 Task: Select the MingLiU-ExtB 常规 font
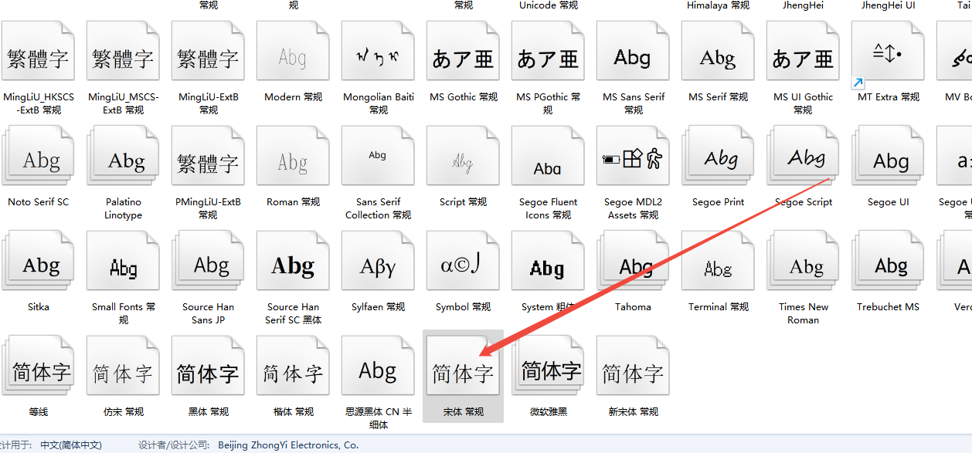pos(209,51)
